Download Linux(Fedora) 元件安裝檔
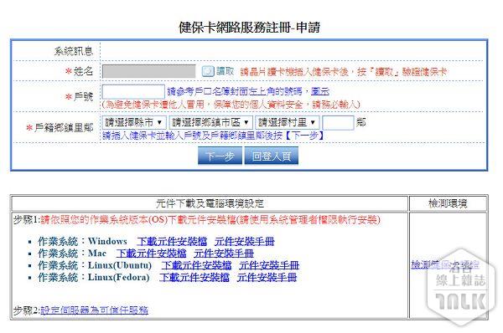 tap(194, 277)
